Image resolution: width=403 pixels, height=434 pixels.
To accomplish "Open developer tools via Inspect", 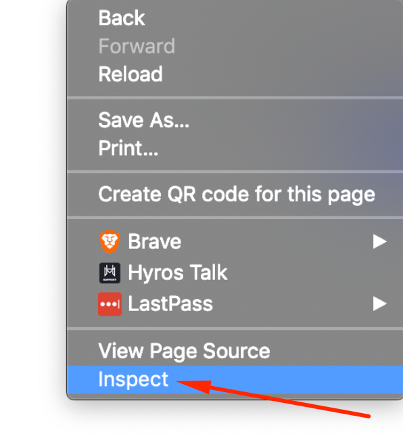I will click(x=235, y=379).
